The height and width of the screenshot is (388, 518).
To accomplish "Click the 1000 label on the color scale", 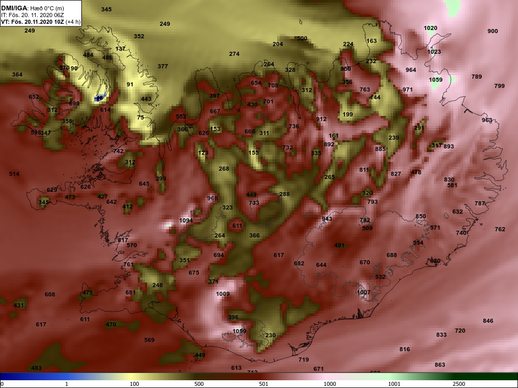I will (x=329, y=384).
